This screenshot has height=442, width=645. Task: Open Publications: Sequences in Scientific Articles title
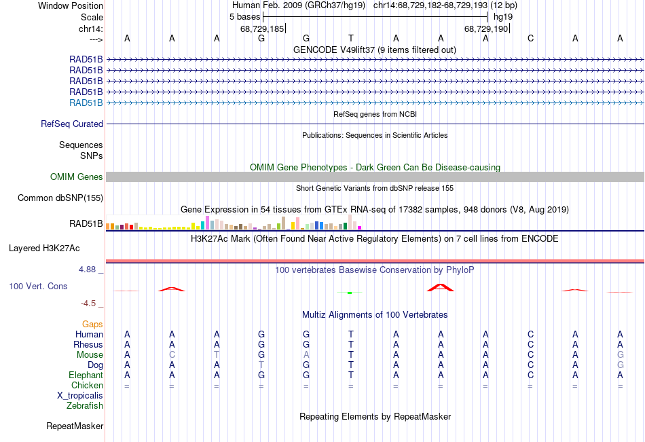pyautogui.click(x=375, y=135)
